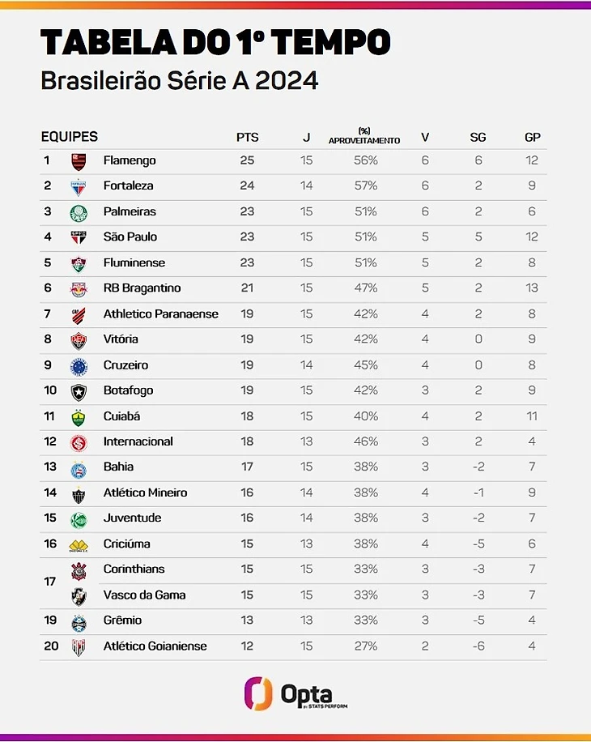Select the Atlético Goianiense team name
This screenshot has height=742, width=591.
[155, 646]
